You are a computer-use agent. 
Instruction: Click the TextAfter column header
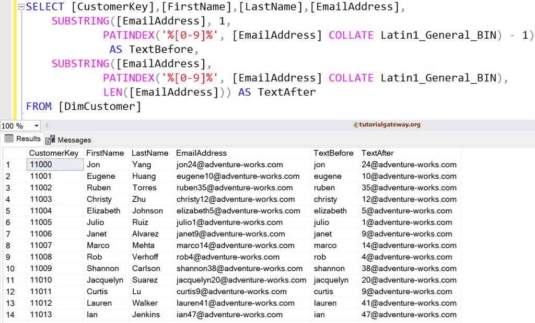tap(378, 153)
